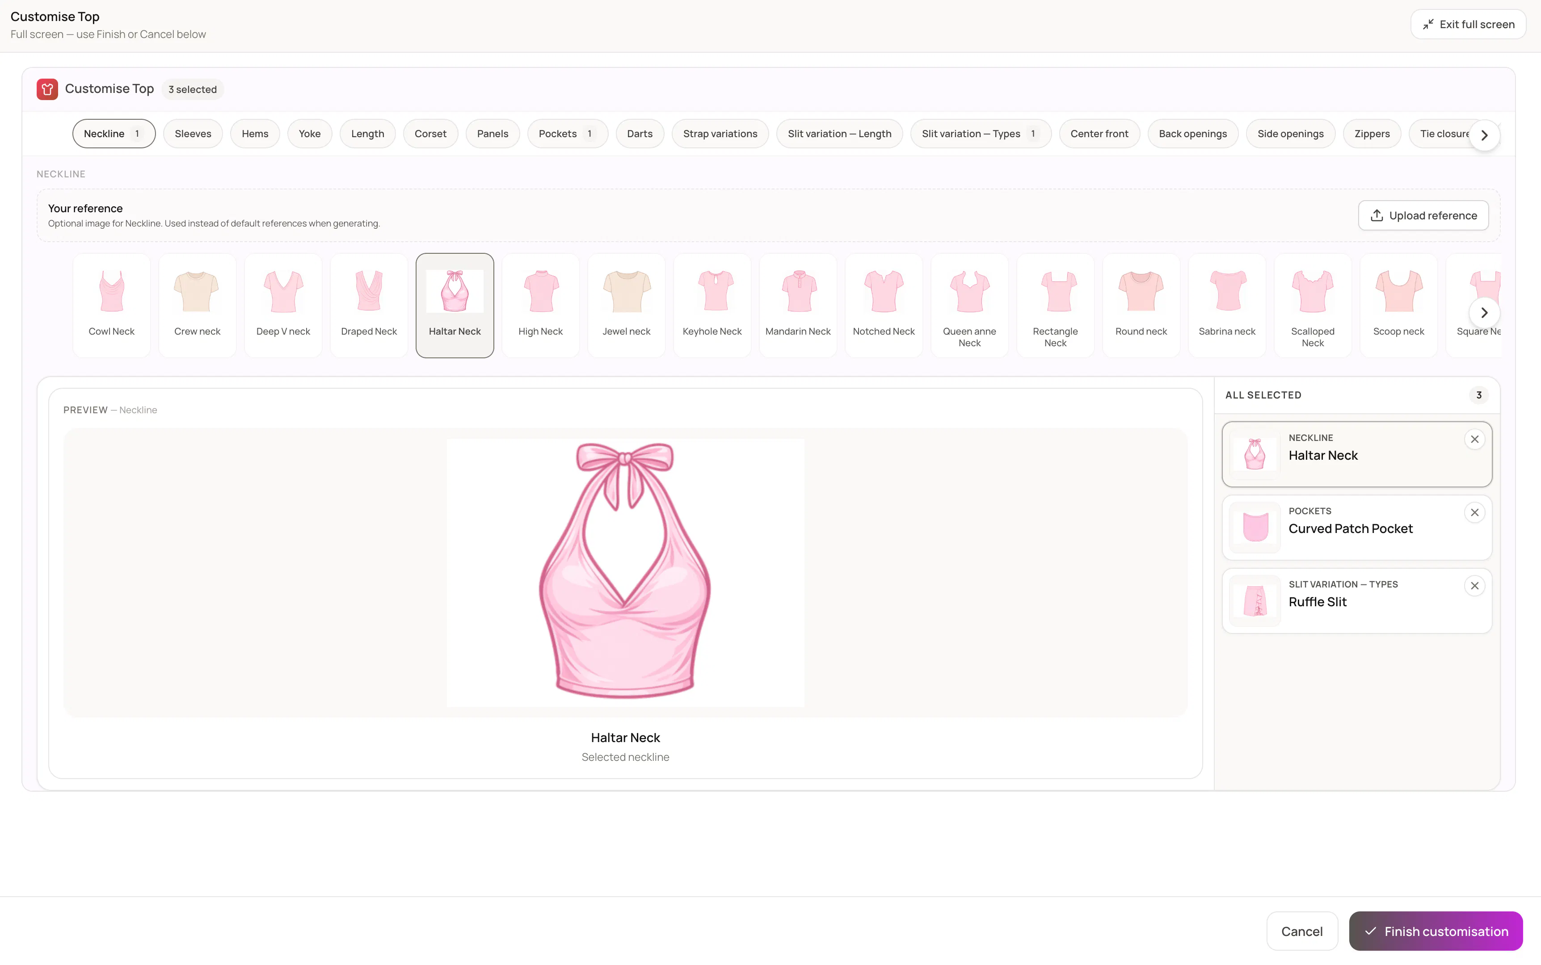Pick the Scoop neck card

[1398, 306]
